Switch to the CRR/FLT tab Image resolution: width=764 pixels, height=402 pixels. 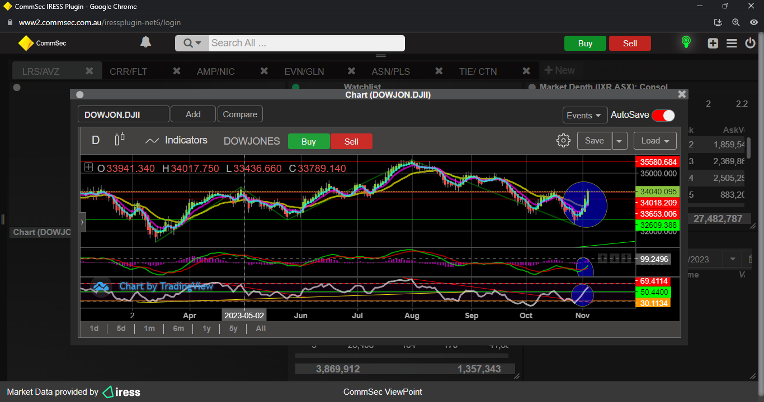tap(128, 71)
